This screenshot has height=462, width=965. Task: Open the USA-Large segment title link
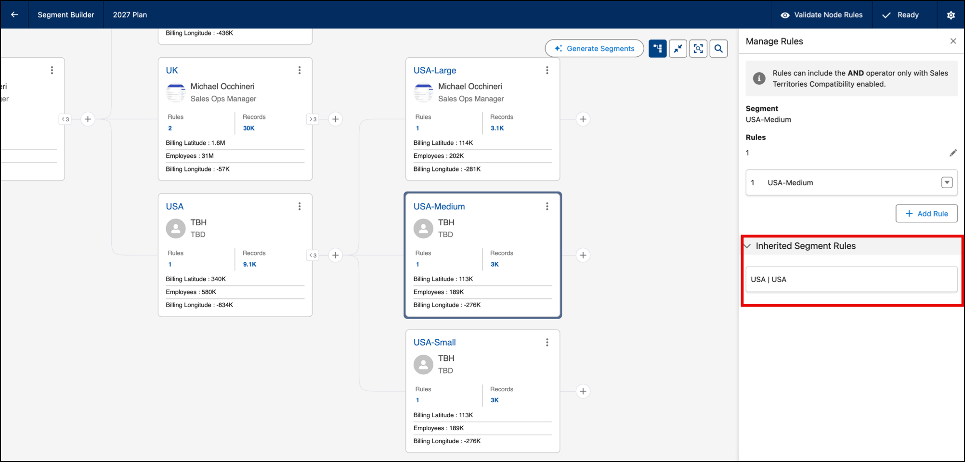coord(435,70)
